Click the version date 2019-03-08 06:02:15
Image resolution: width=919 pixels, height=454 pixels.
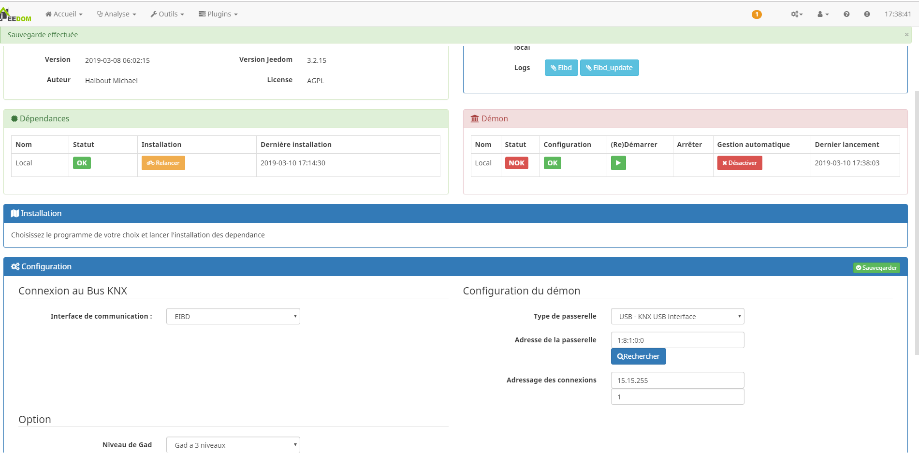tap(117, 60)
